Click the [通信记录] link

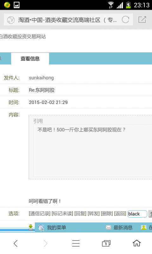pyautogui.click(x=40, y=213)
